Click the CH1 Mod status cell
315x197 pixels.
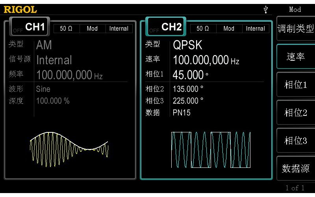92,28
